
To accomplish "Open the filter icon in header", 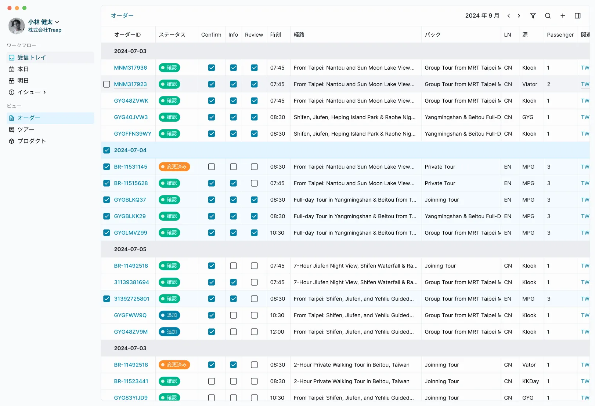I will click(x=533, y=16).
